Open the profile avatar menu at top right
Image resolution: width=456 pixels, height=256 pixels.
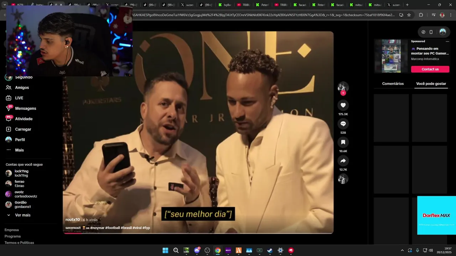[442, 32]
